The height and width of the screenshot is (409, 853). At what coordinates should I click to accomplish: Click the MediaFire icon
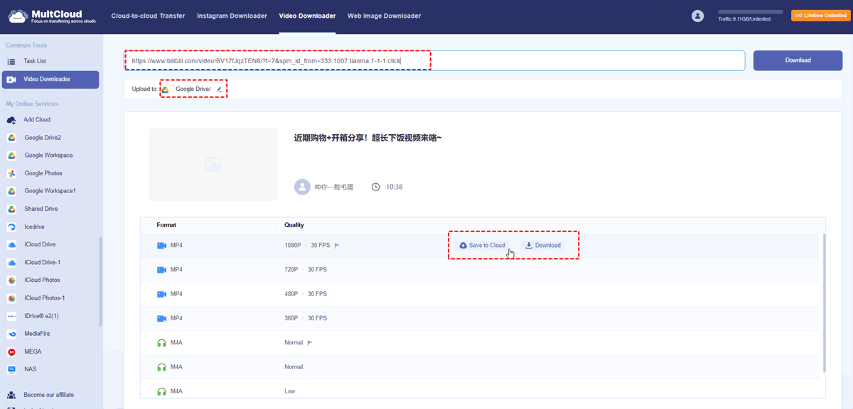[11, 334]
